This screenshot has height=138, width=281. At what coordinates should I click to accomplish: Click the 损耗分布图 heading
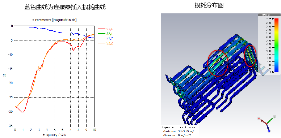coord(209,5)
